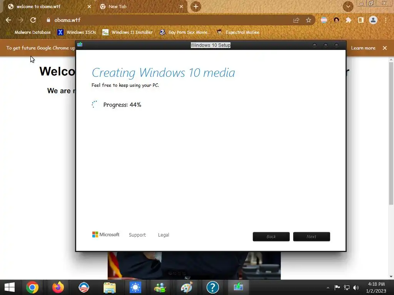Click the Obama photo on the page
This screenshot has height=295, width=394.
pyautogui.click(x=194, y=265)
